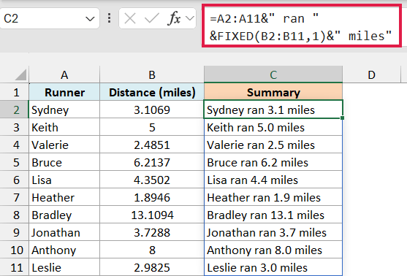Select cell Anthony ran 8.0 miles
This screenshot has width=407, height=276.
[273, 250]
